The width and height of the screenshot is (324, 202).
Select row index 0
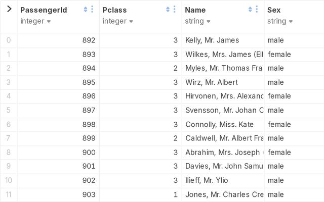[x=9, y=40]
